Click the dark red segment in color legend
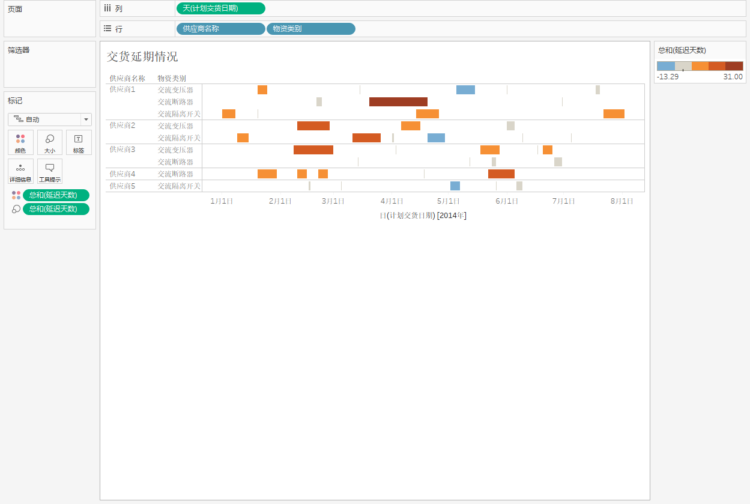The image size is (750, 504). 734,66
